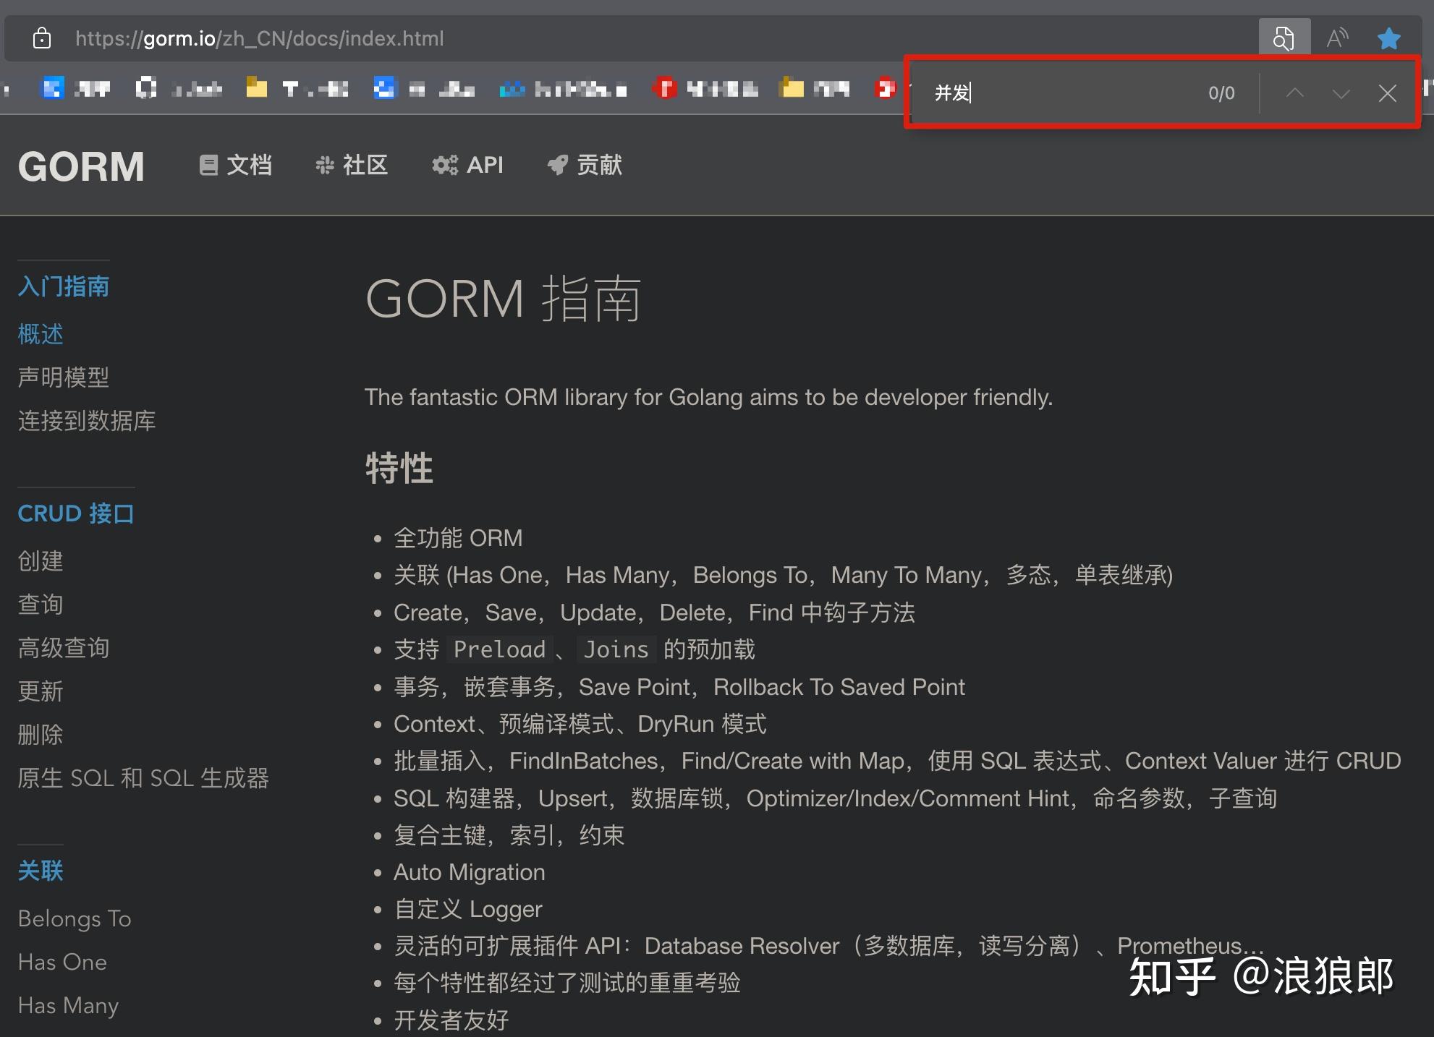Open the 文档 navigation item
The height and width of the screenshot is (1037, 1434).
click(x=250, y=165)
